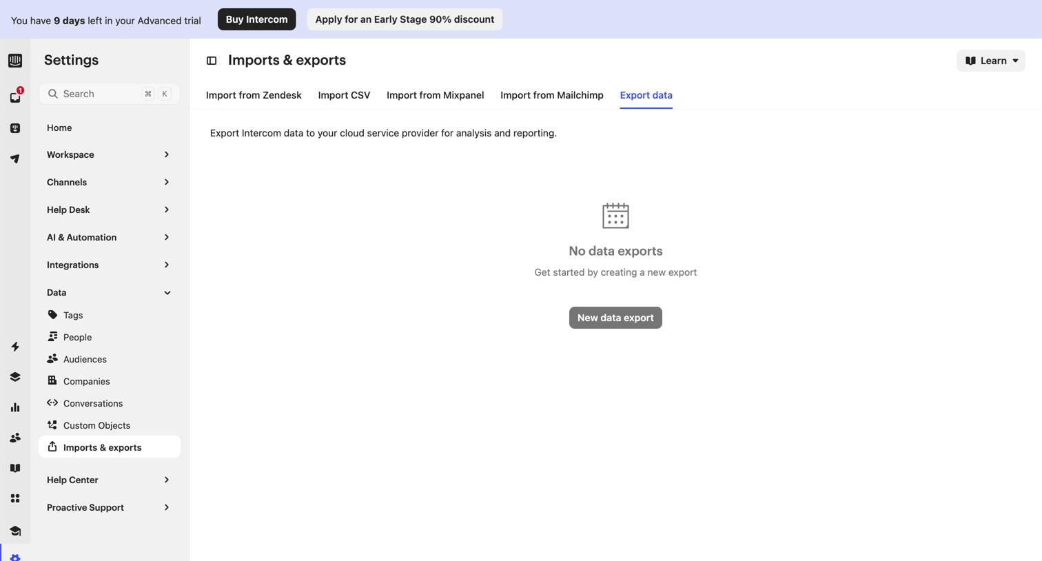The image size is (1042, 561).
Task: Expand the AI & Automation section
Action: pyautogui.click(x=109, y=237)
